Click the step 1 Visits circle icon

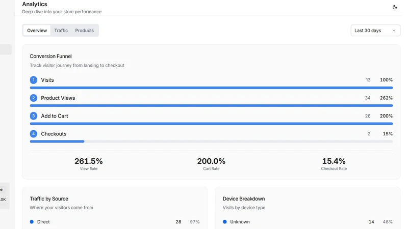coord(33,80)
